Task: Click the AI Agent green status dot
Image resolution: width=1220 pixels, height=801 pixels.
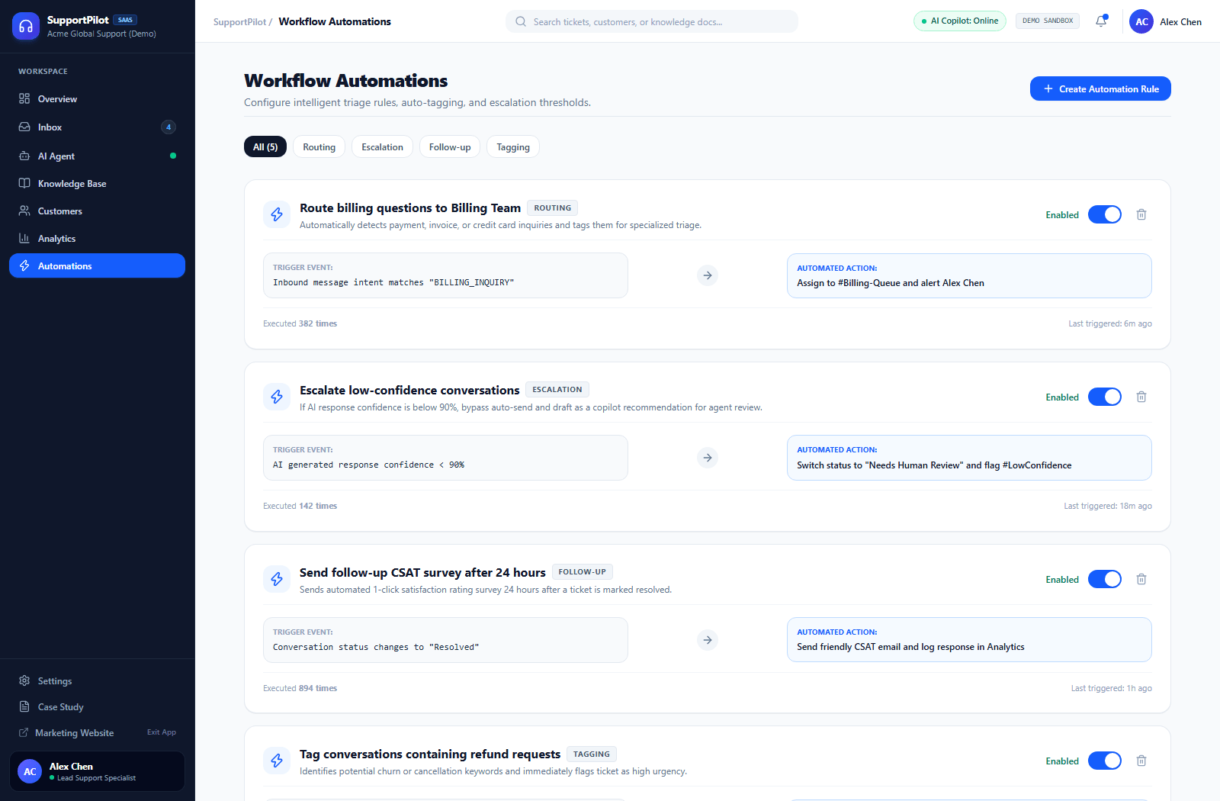Action: click(173, 156)
